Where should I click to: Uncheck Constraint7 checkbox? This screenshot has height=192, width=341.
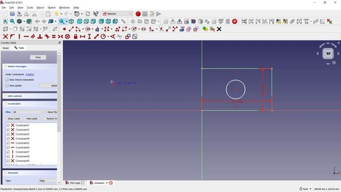click(8, 151)
